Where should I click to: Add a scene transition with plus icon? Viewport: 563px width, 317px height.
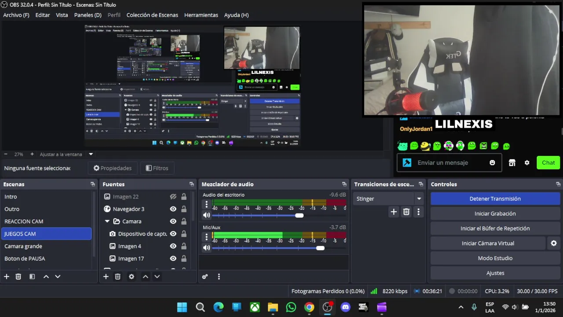[394, 212]
